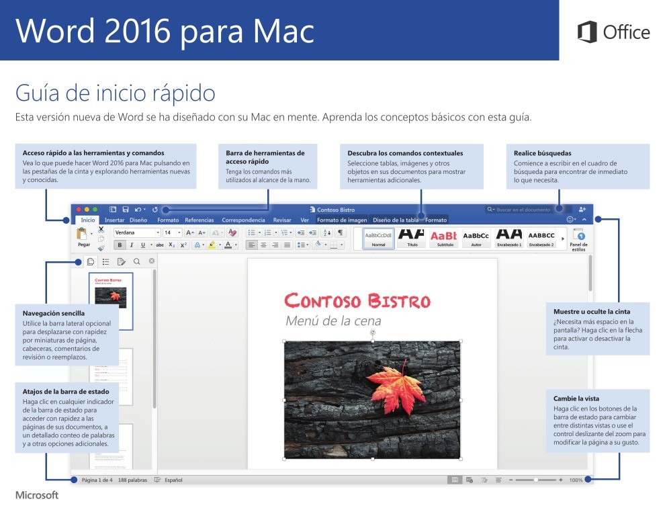Click spelling check book icon in status bar
The width and height of the screenshot is (665, 514).
[x=157, y=480]
